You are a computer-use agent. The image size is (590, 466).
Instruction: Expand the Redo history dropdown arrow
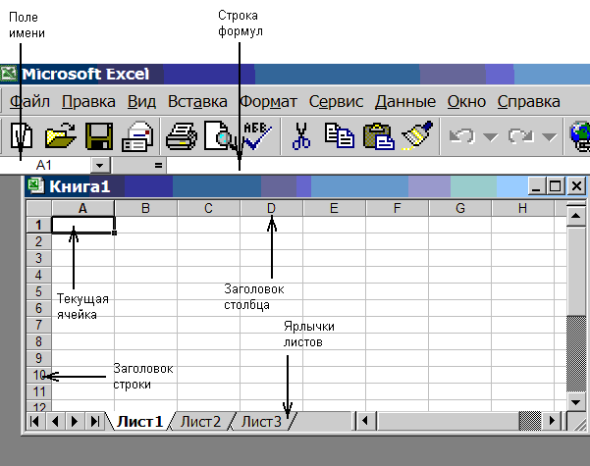tap(550, 137)
